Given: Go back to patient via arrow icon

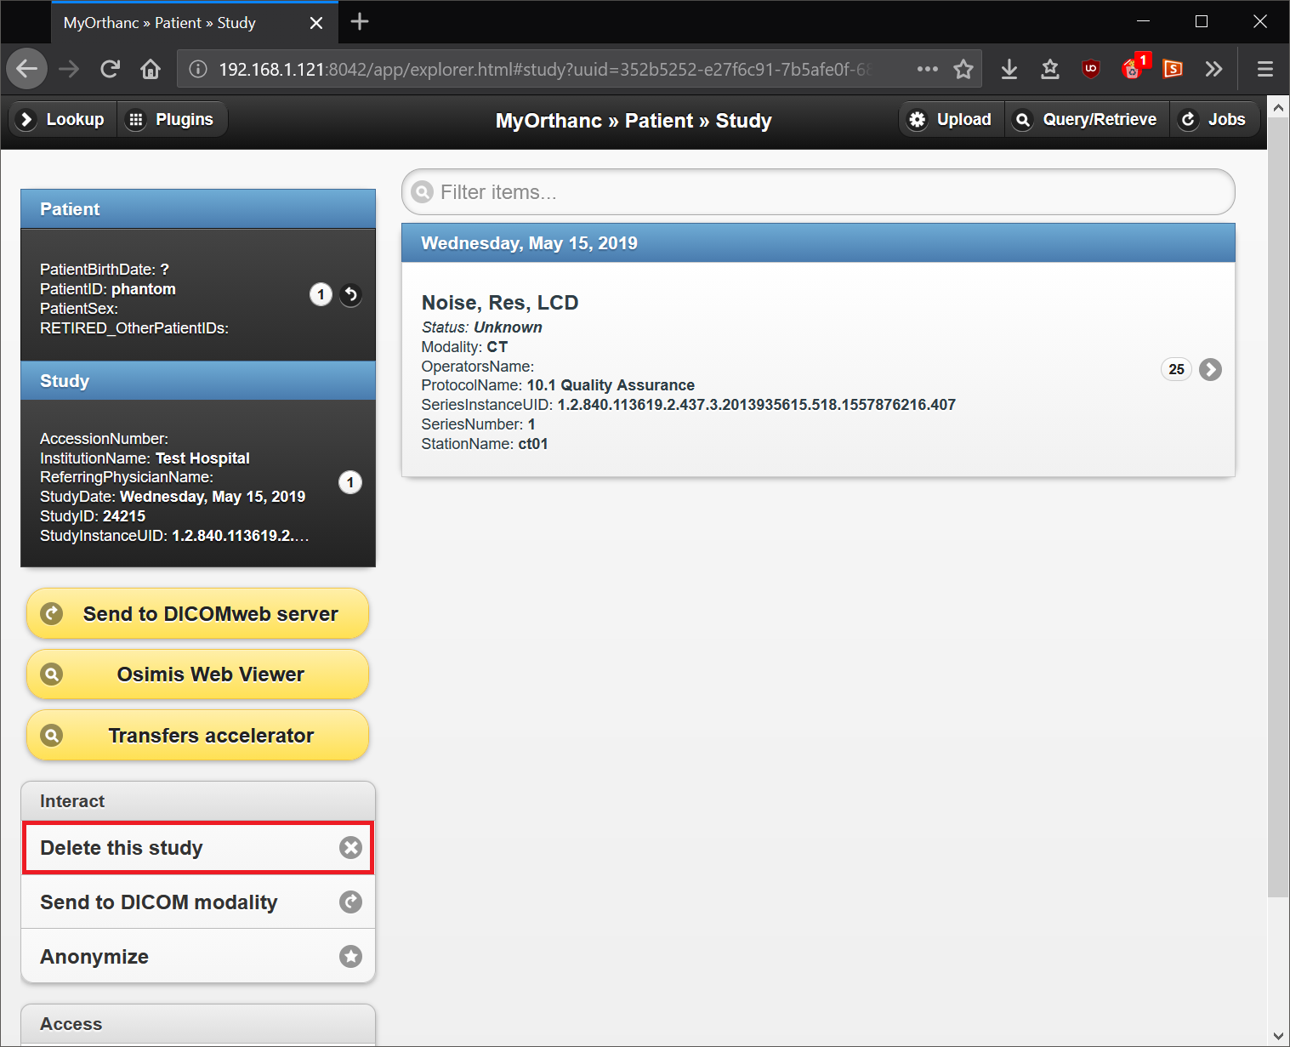Looking at the screenshot, I should click(x=350, y=295).
